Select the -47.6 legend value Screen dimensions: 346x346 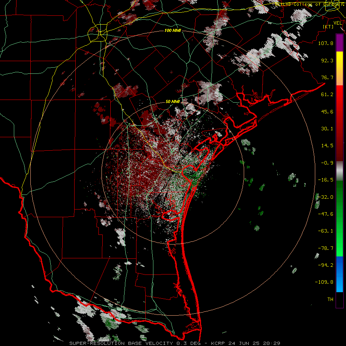point(326,214)
